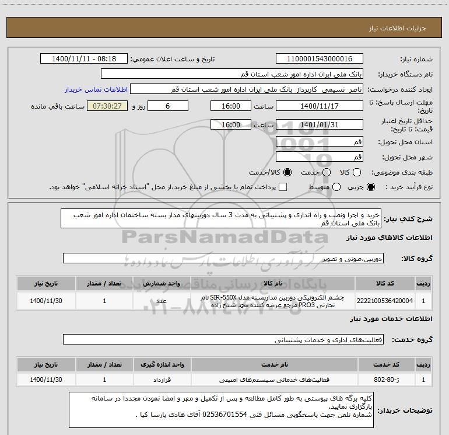This screenshot has width=449, height=435.
Task: Click the response deadline date 1400/11/17
Action: 320,106
